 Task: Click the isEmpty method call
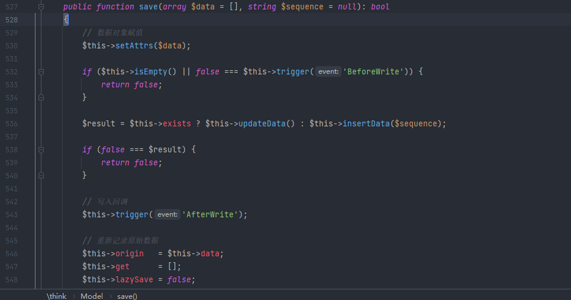[x=151, y=71]
